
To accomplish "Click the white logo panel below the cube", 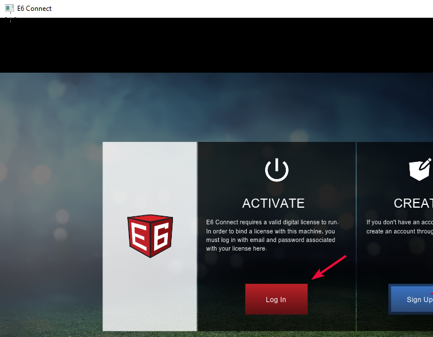I will (149, 294).
